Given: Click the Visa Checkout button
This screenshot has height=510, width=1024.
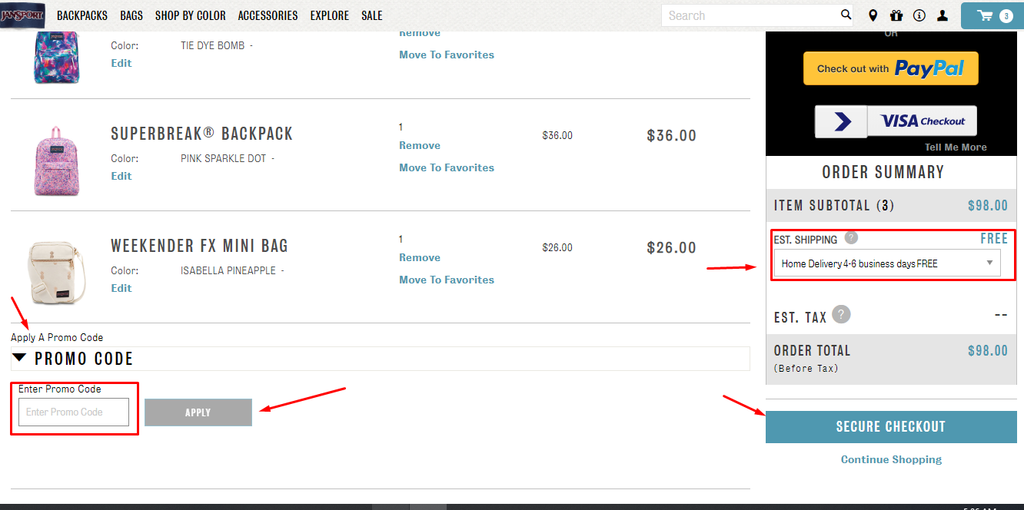Looking at the screenshot, I should coord(896,121).
